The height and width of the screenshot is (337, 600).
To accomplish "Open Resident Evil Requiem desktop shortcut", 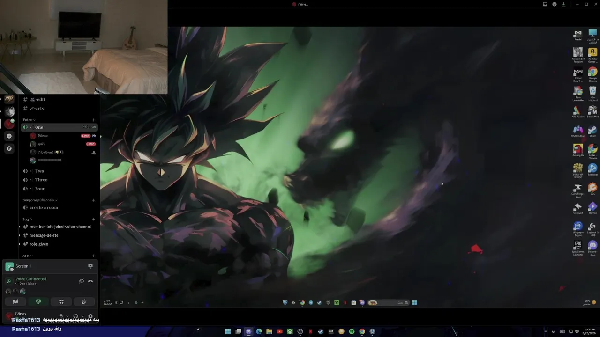I will coord(578,54).
